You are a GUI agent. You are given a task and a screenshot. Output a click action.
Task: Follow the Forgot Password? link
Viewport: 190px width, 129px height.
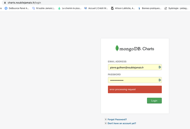[x=117, y=119]
